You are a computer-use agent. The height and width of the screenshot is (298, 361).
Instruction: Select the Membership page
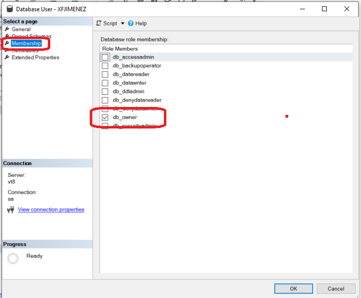[26, 43]
